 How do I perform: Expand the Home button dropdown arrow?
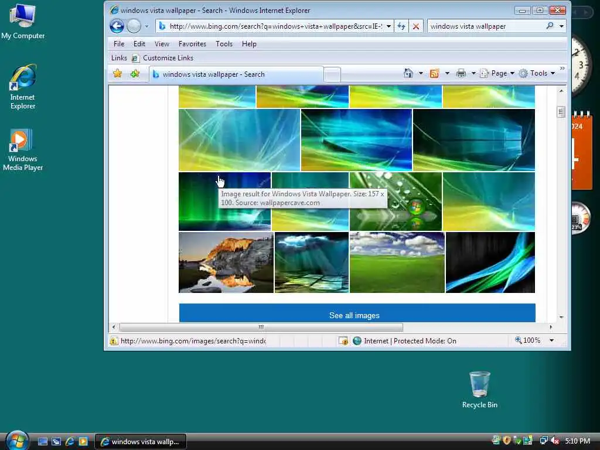click(x=421, y=73)
